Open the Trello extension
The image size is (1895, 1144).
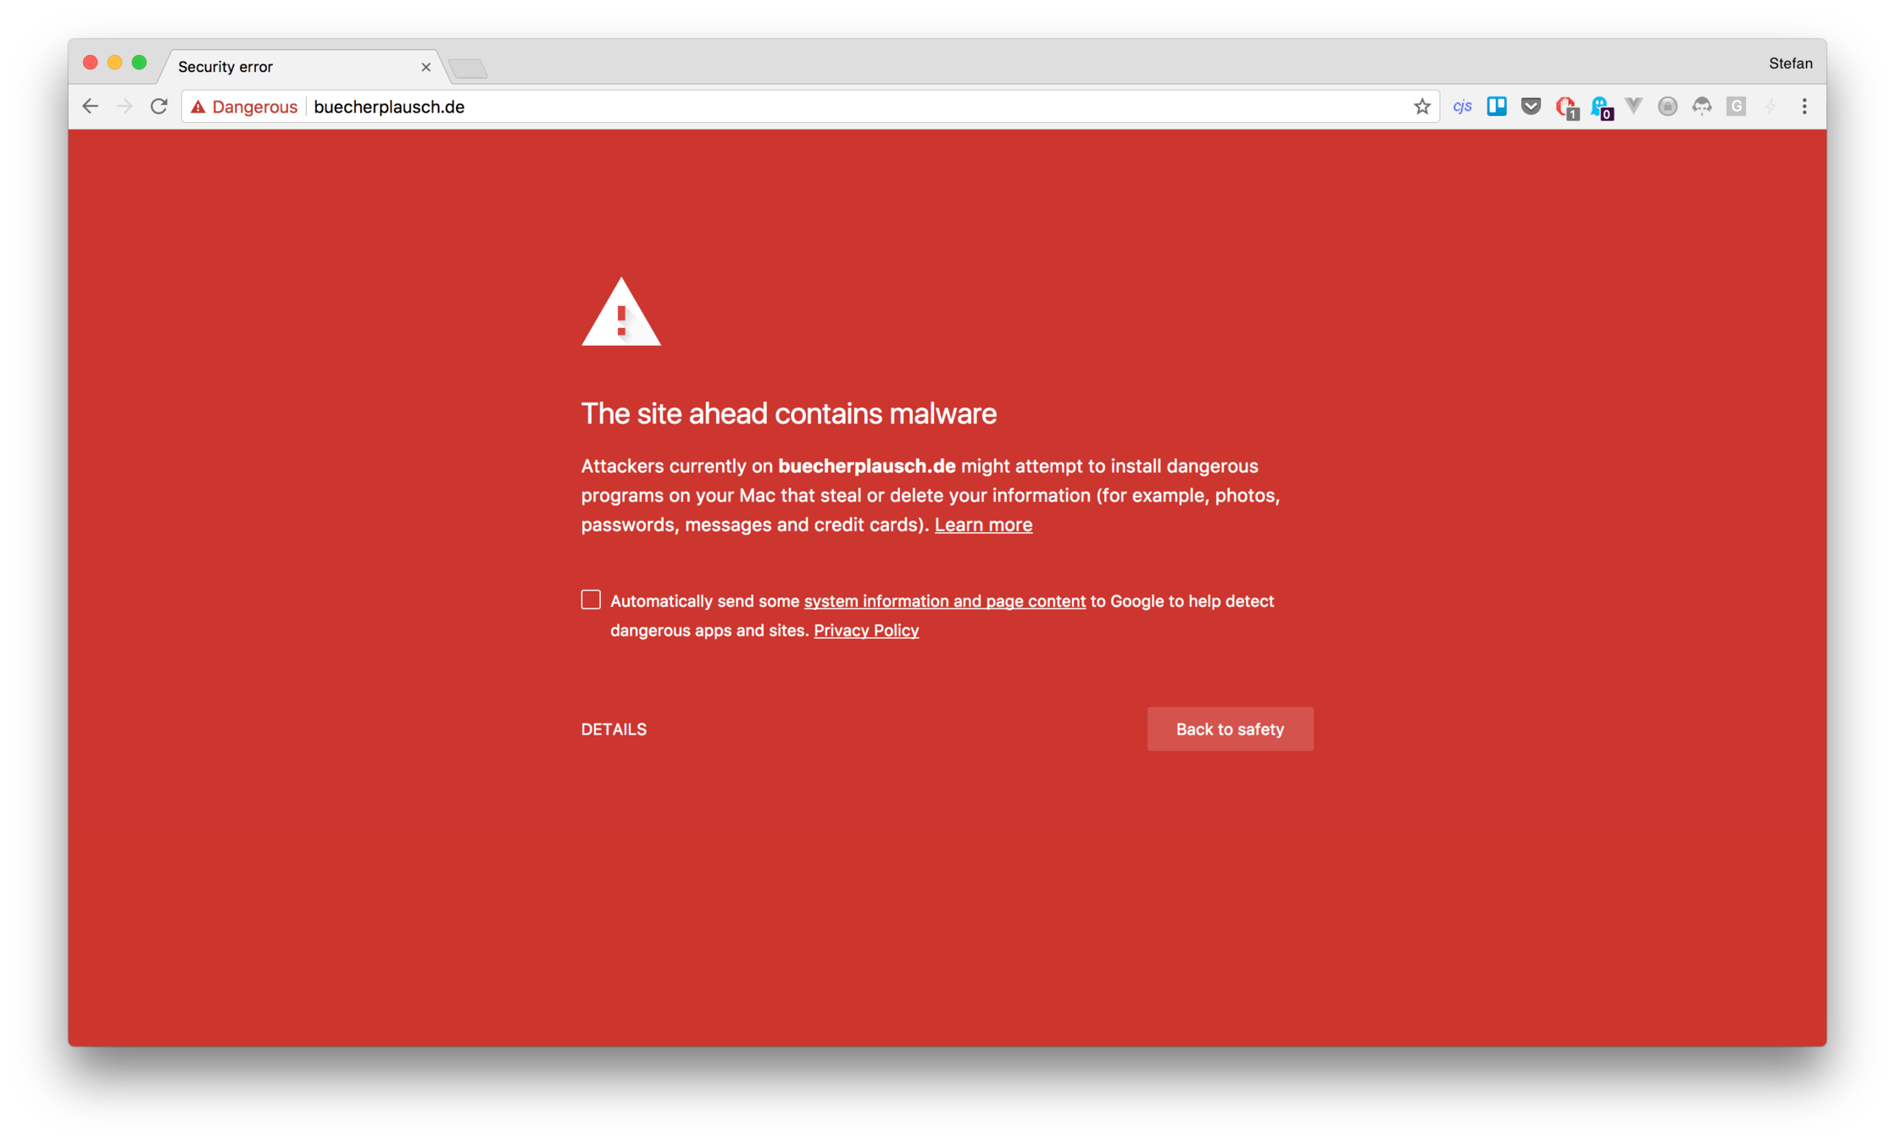point(1497,107)
